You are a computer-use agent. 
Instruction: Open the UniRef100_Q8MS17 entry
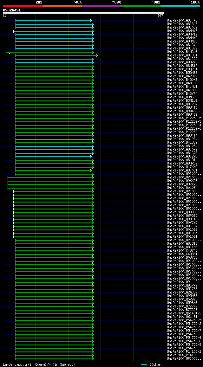(182, 66)
